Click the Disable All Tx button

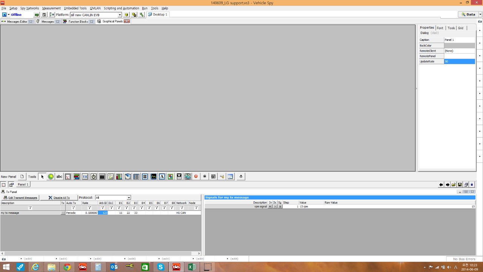(59, 198)
